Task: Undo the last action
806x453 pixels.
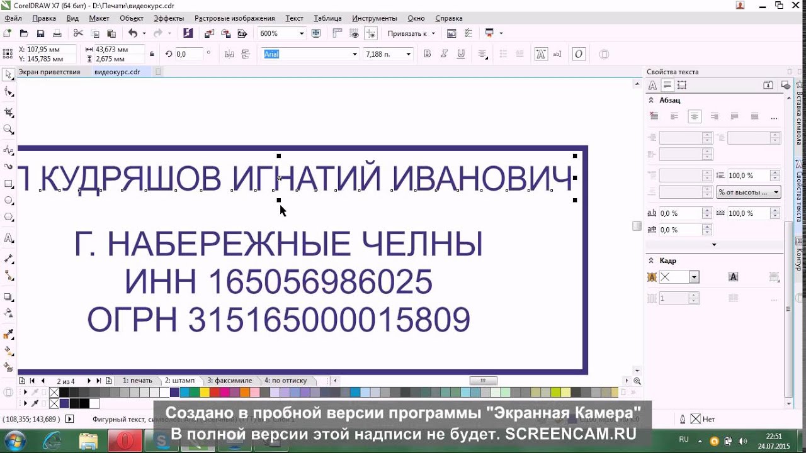Action: pyautogui.click(x=133, y=33)
